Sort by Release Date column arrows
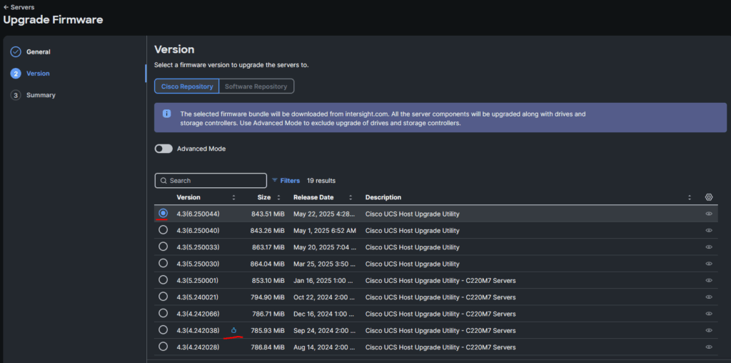This screenshot has height=363, width=731. pyautogui.click(x=351, y=197)
